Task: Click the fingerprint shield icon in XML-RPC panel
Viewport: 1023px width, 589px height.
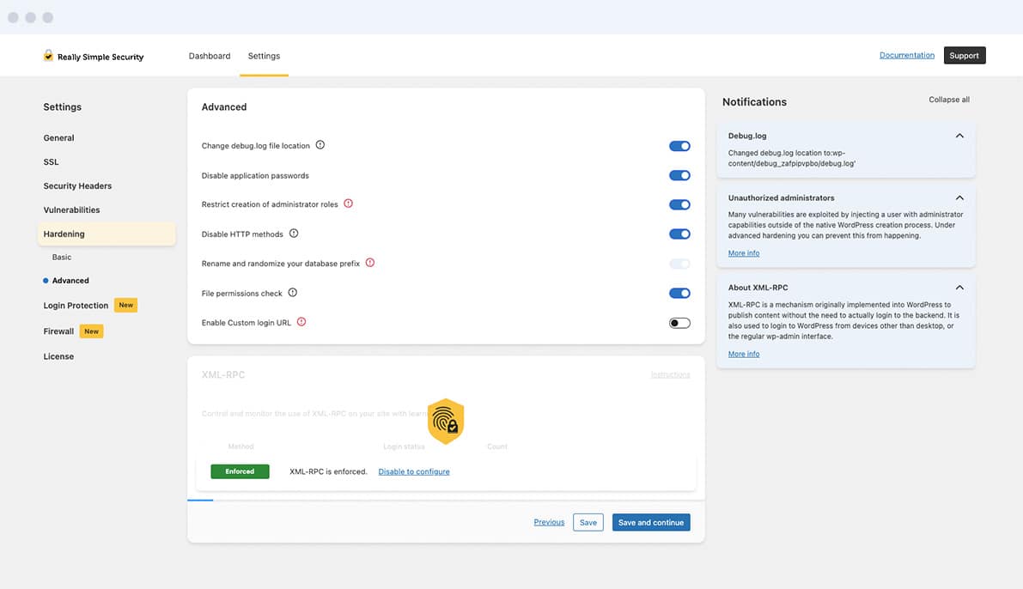Action: (446, 421)
